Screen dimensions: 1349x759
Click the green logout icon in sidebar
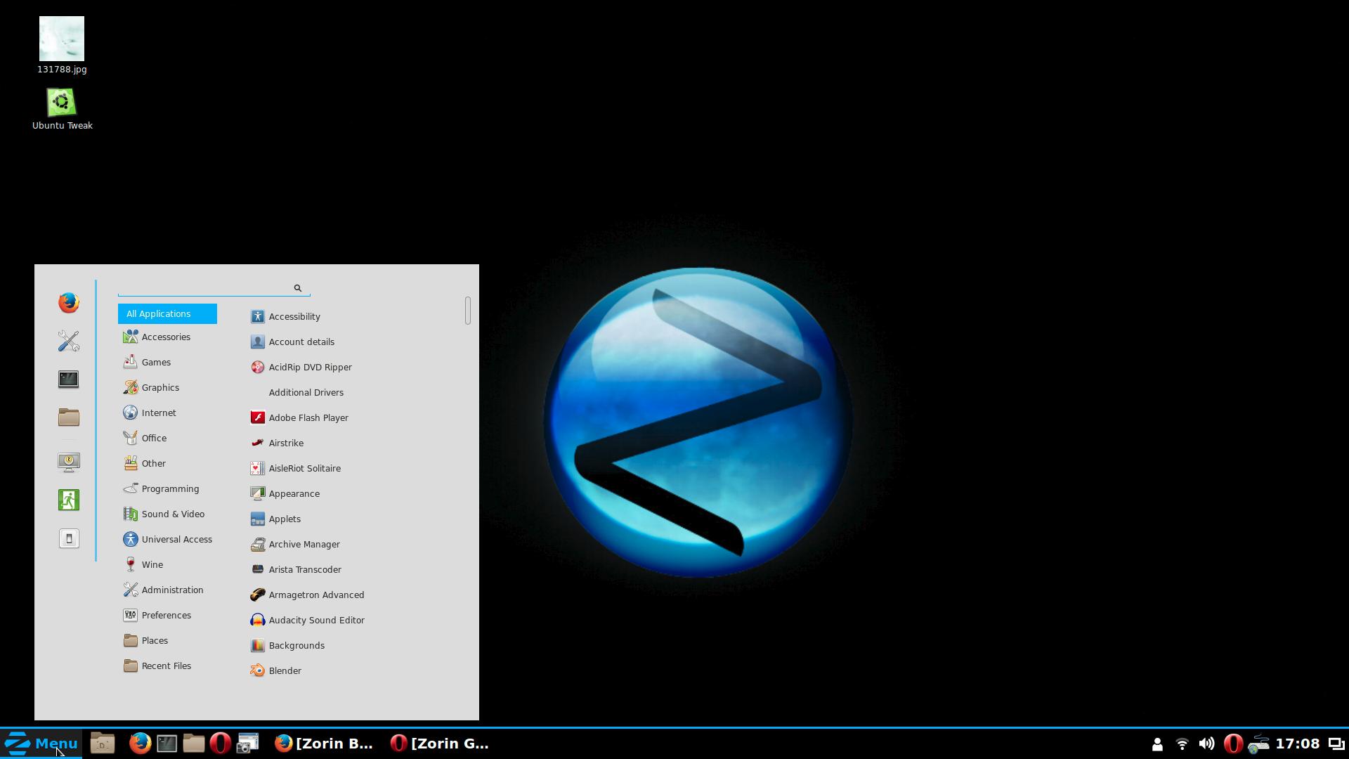(x=69, y=500)
